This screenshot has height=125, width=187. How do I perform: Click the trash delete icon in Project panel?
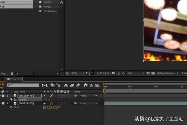point(12,73)
